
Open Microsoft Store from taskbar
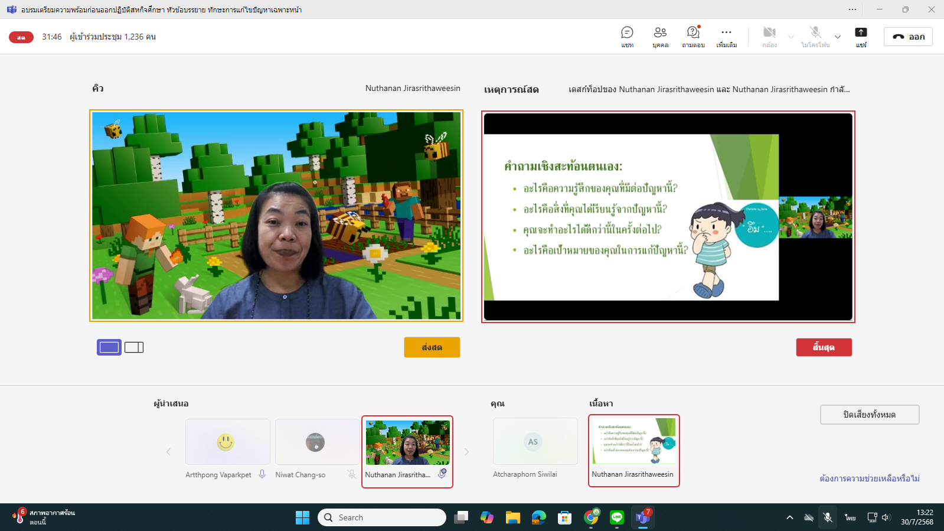tap(565, 517)
